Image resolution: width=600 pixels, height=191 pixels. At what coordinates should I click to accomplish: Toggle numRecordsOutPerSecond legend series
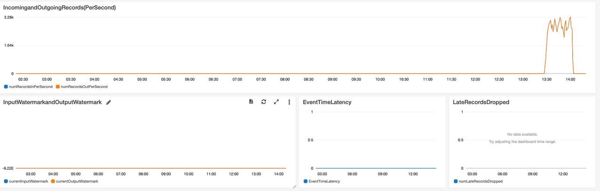(81, 87)
